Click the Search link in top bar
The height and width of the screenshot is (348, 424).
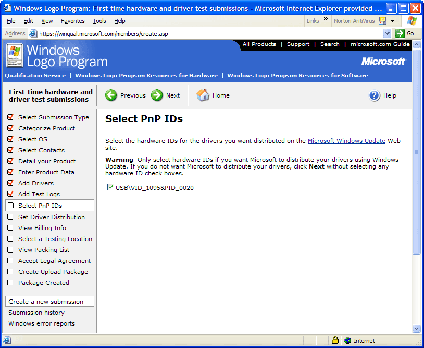tap(330, 44)
